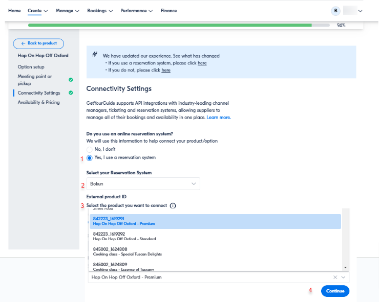This screenshot has height=302, width=379.
Task: Click green checkmark next to Connectivity Settings
Action: point(71,93)
